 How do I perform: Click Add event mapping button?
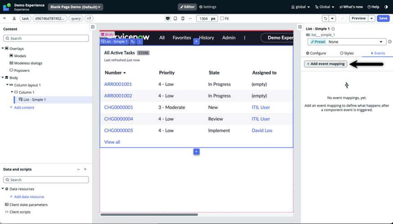tap(325, 64)
